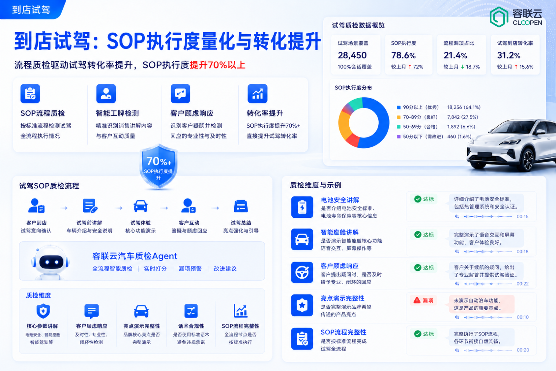
Task: Open the 智能座舱讲解 title link
Action: 339,232
